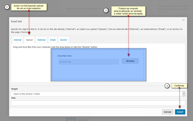This screenshot has height=121, width=193.
Task: Click the 'Poderá ser inserido' yellow callout
Action: coord(128,11)
